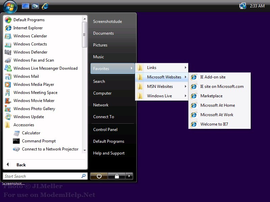The image size is (270, 202).
Task: Click the network icon in system tray
Action: 242,6
